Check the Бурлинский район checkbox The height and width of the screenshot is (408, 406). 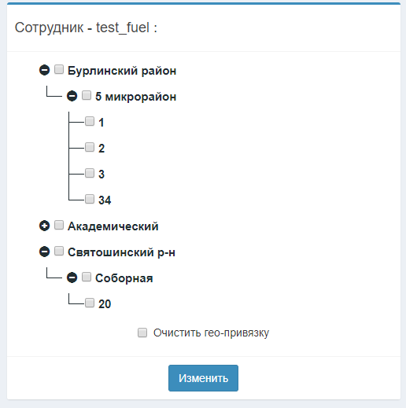pyautogui.click(x=59, y=69)
